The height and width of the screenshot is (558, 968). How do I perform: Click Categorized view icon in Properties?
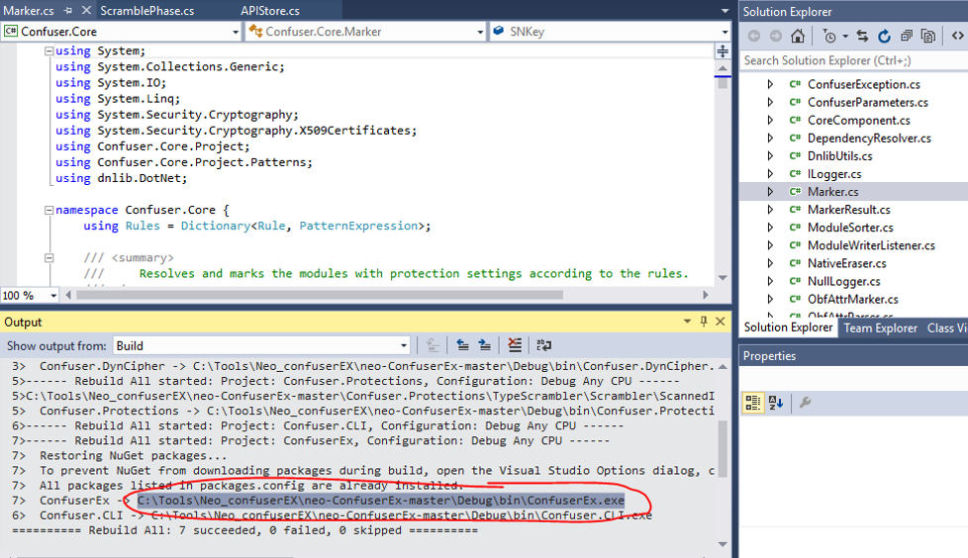[753, 403]
